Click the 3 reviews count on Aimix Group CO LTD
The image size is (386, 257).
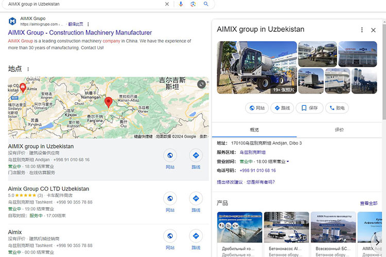tap(40, 195)
